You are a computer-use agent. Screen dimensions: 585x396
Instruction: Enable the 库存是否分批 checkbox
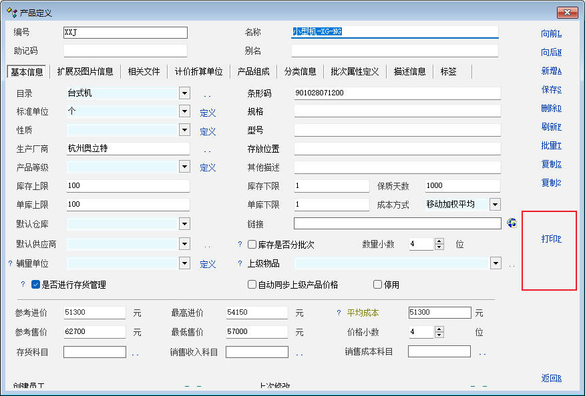coord(252,245)
